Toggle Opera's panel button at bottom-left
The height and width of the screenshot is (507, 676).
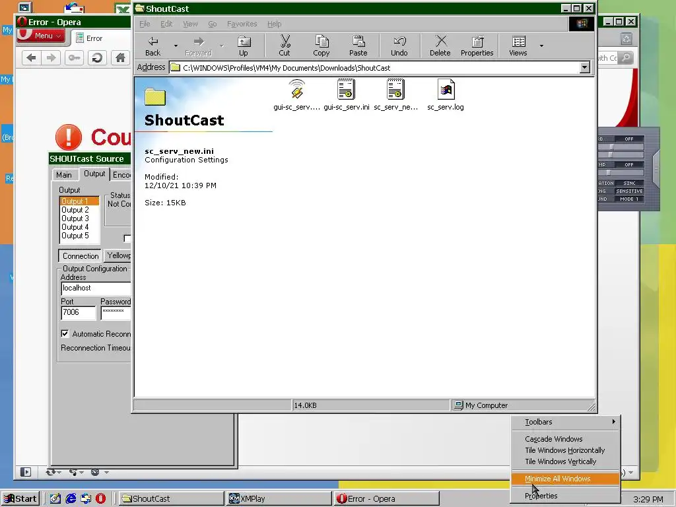[x=26, y=472]
